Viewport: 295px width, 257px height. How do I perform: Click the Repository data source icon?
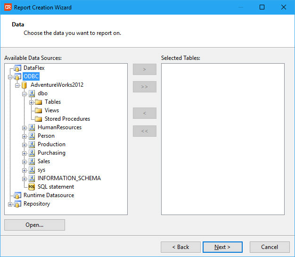click(x=17, y=204)
